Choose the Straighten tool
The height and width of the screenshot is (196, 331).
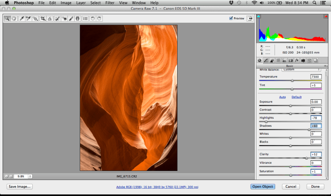coord(50,19)
